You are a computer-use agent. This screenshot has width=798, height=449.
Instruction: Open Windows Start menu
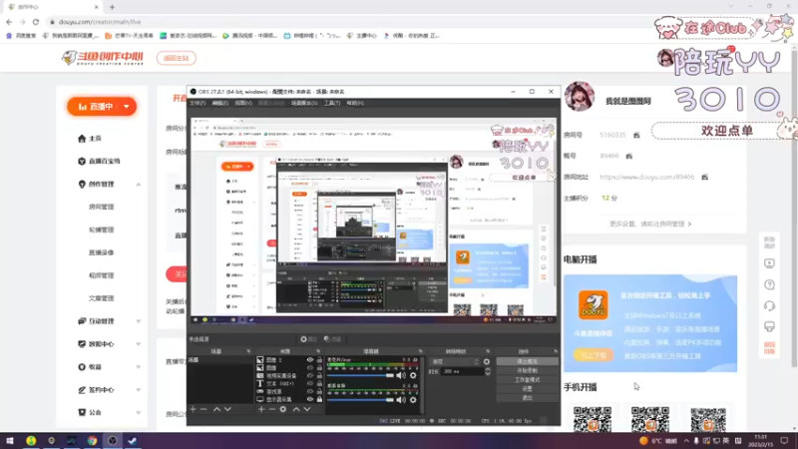click(10, 440)
